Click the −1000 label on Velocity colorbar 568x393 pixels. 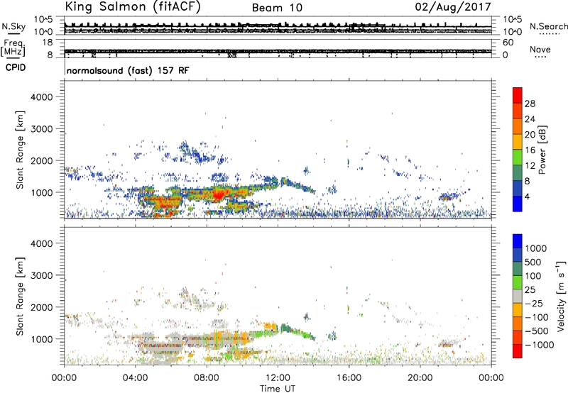click(540, 345)
